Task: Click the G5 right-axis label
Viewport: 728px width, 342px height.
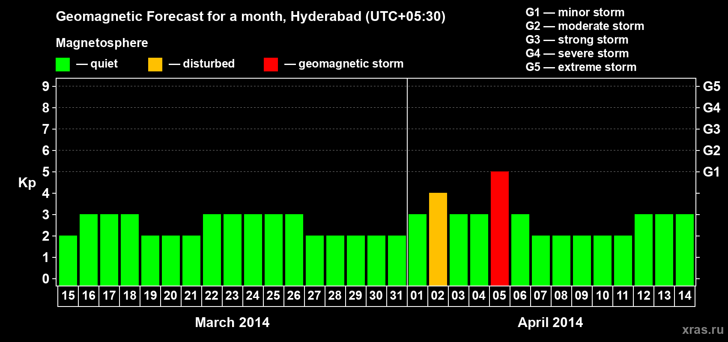Action: 711,86
